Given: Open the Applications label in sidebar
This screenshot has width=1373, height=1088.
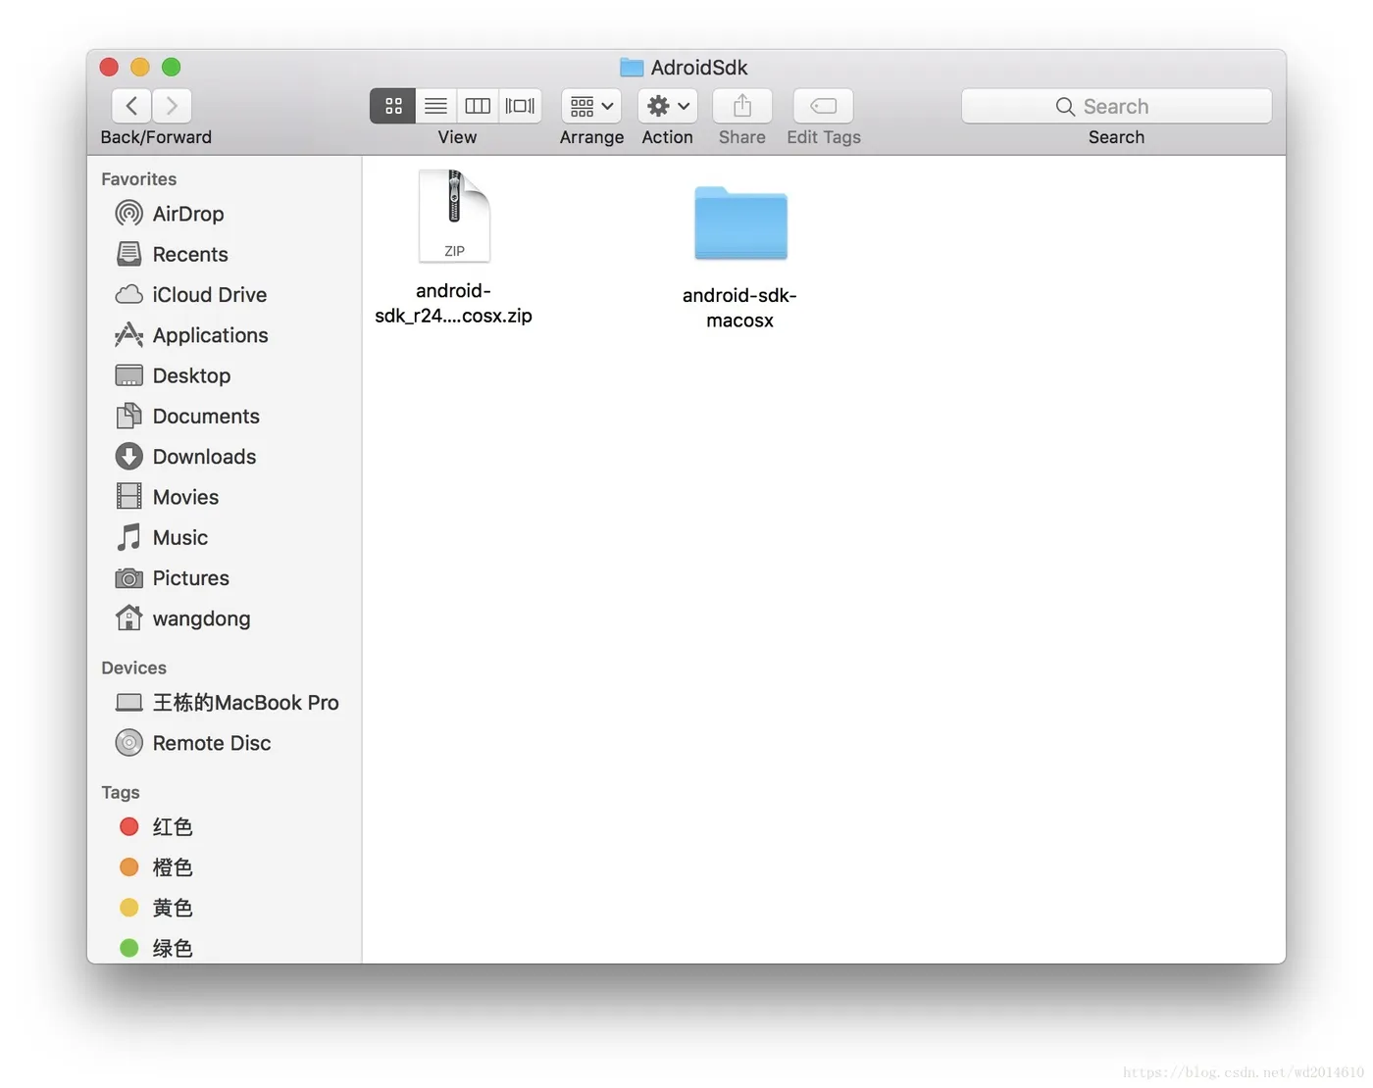Looking at the screenshot, I should (x=211, y=335).
